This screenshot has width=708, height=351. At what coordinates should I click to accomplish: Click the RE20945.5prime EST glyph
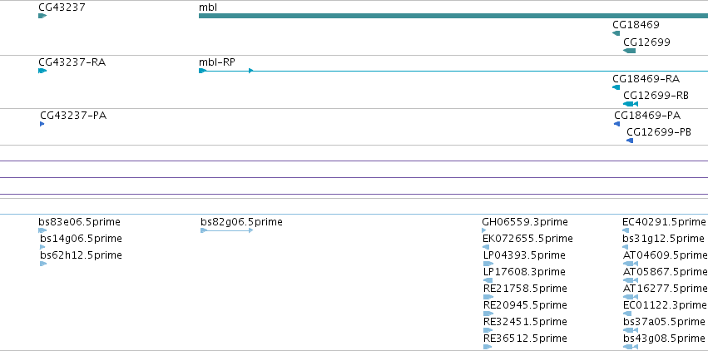coord(488,314)
